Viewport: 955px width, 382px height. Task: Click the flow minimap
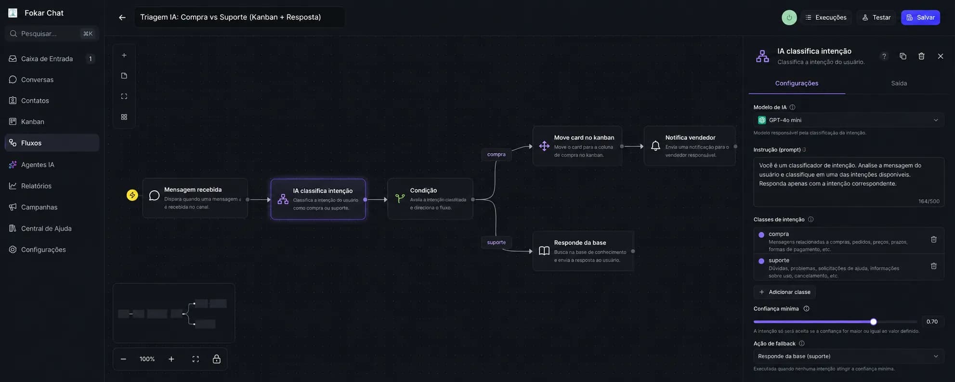tap(174, 313)
